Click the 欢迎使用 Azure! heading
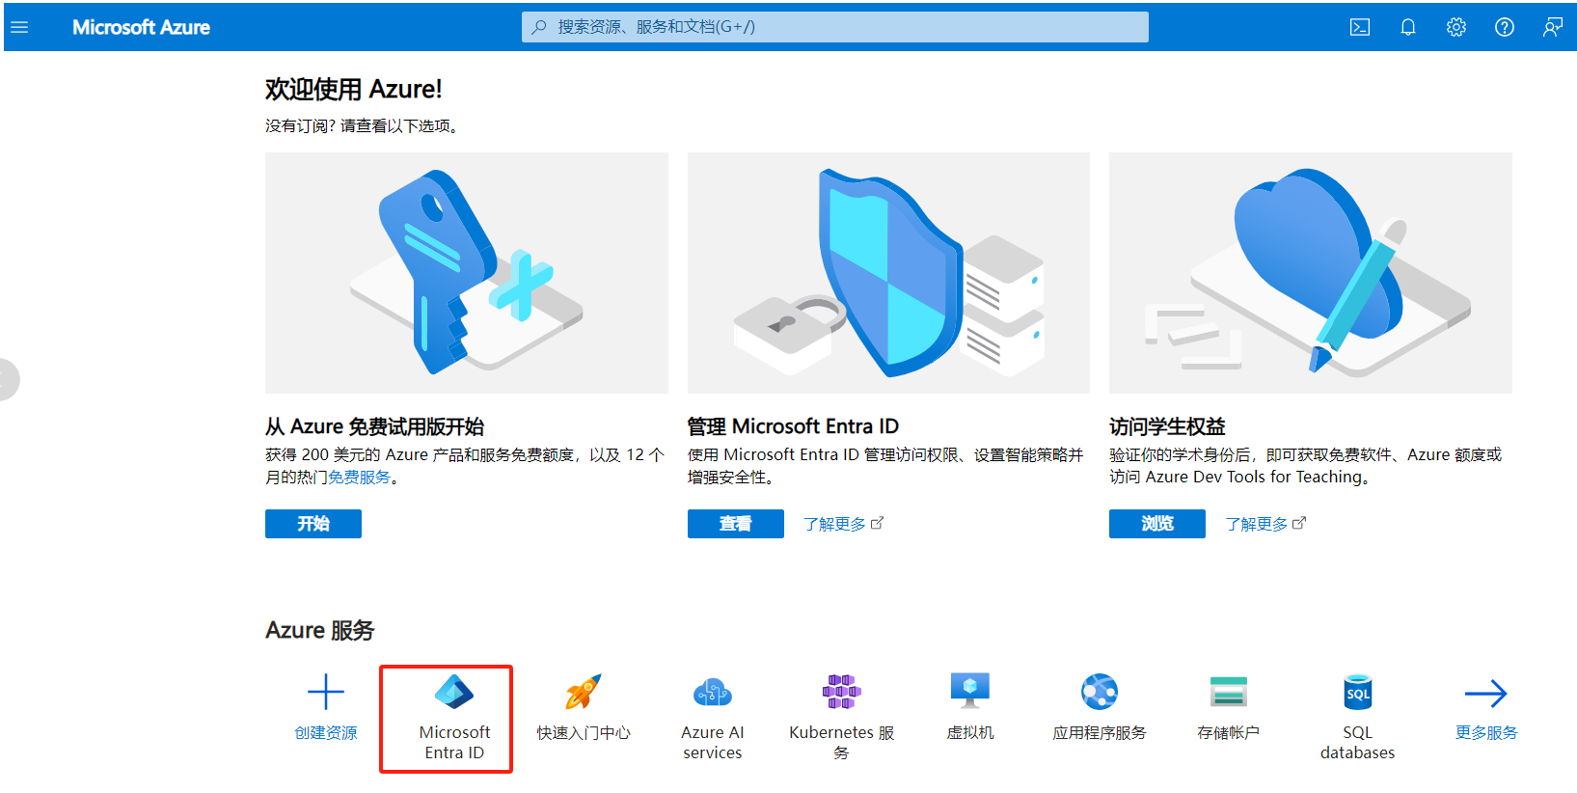Screen dimensions: 1577x793 354,89
